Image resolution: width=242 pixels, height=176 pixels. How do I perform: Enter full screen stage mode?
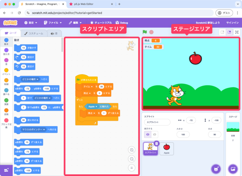coord(237,32)
